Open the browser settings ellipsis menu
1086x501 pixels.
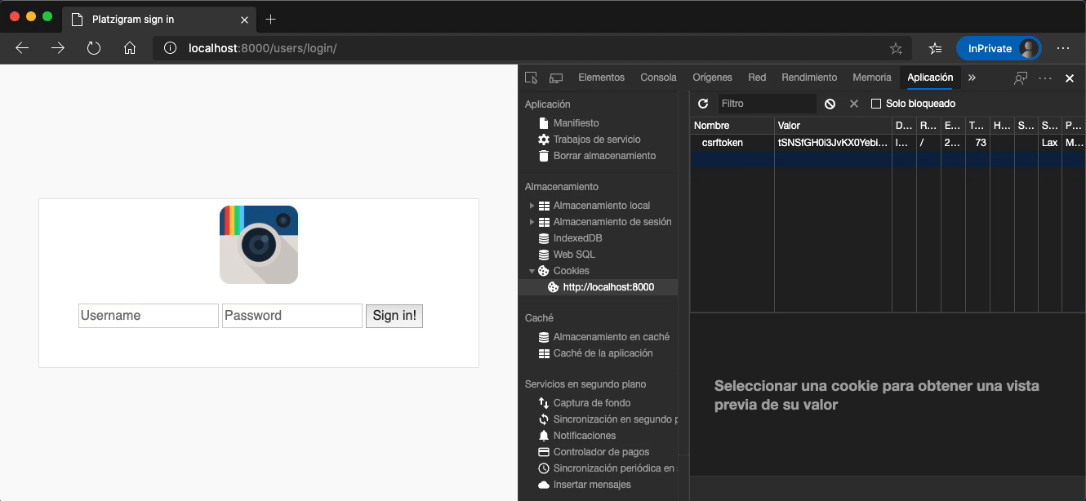click(x=1063, y=48)
